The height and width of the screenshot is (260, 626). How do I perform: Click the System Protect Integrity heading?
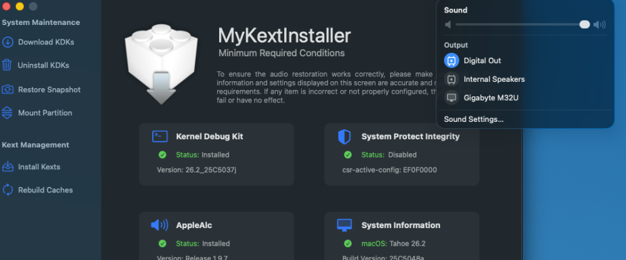[411, 136]
